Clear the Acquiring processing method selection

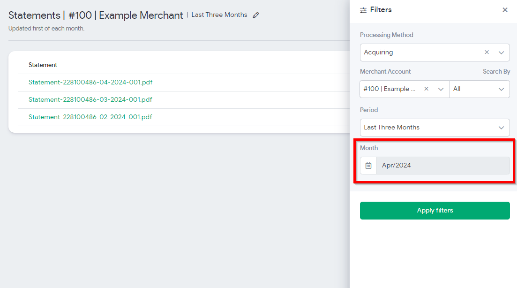[x=487, y=53]
